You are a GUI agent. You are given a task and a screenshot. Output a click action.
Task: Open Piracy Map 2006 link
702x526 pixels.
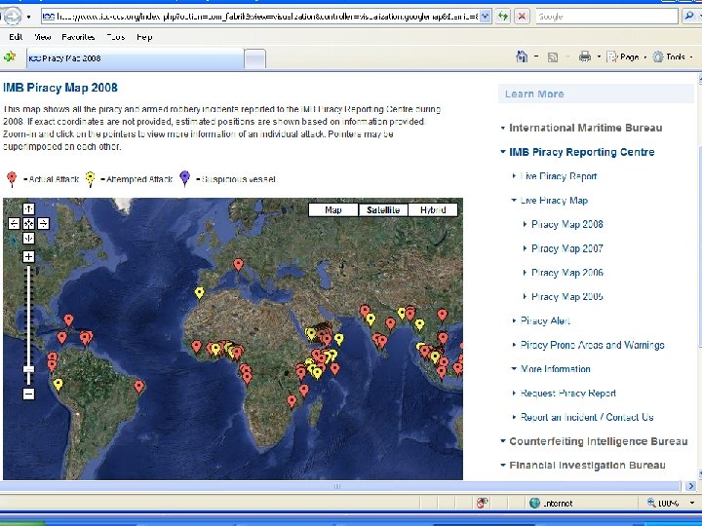pyautogui.click(x=567, y=273)
